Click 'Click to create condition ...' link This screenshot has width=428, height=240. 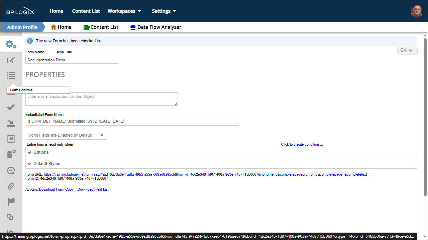[x=302, y=144]
